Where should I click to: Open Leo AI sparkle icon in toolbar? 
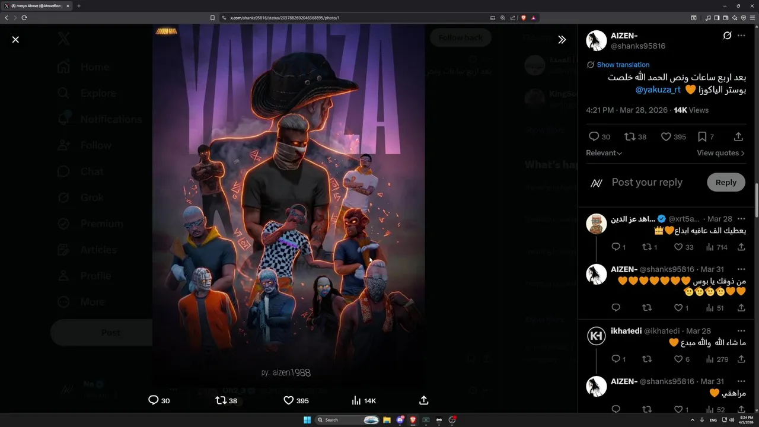pos(734,18)
